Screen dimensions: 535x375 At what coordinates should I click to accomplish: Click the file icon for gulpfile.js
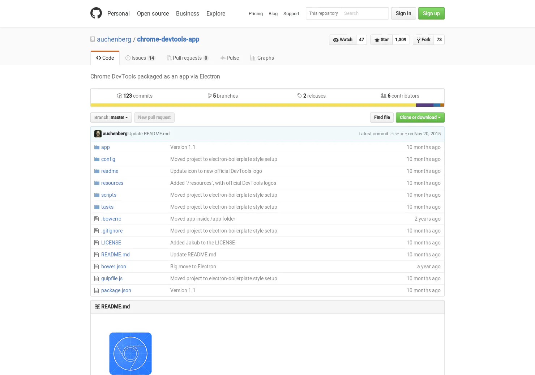97,278
